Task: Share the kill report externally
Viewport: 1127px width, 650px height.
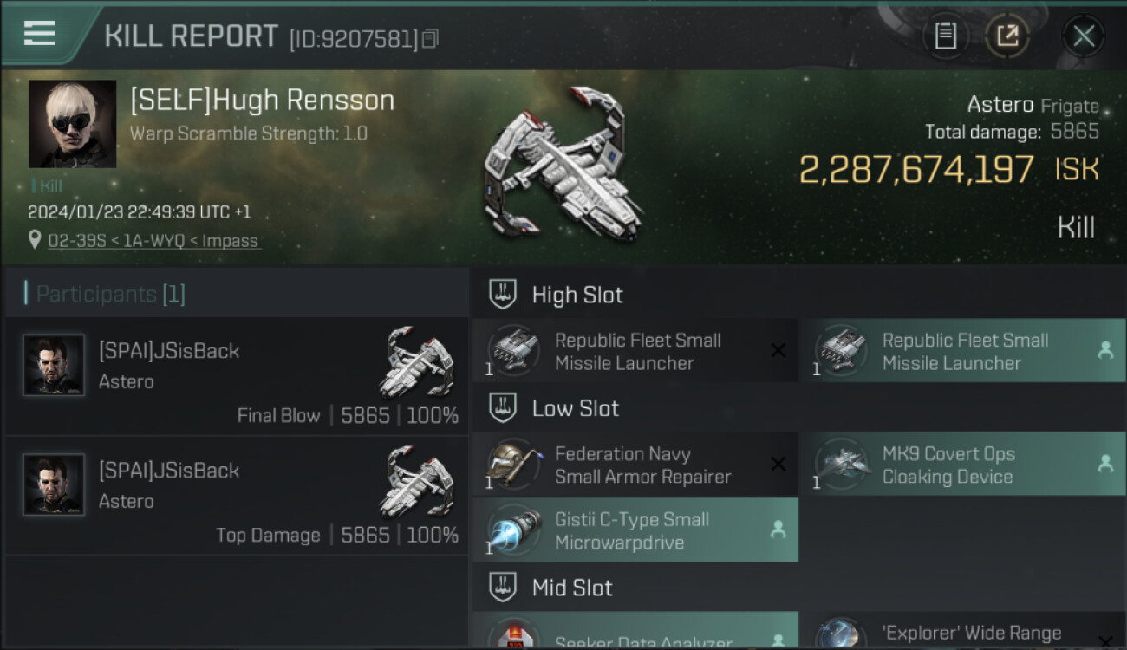Action: pos(1006,36)
